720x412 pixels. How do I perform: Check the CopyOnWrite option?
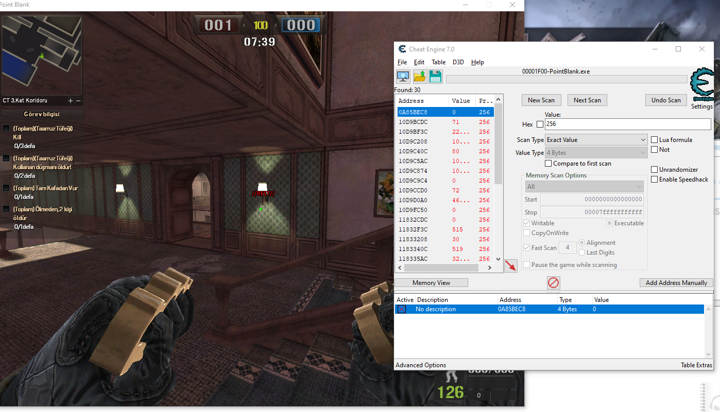(x=526, y=233)
